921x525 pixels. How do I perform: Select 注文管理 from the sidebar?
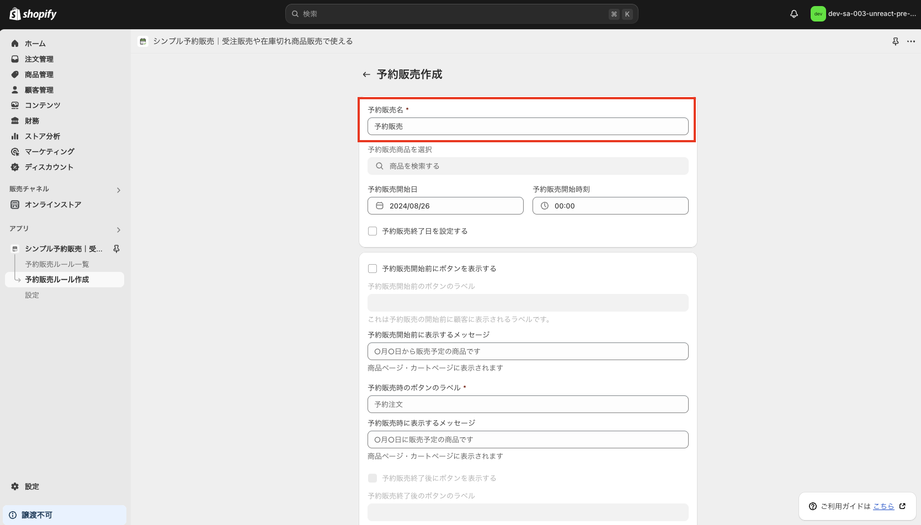39,59
